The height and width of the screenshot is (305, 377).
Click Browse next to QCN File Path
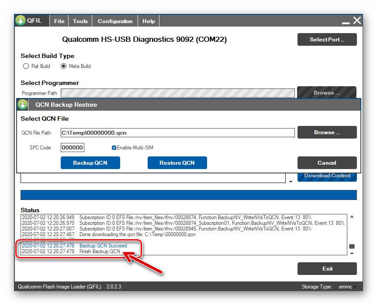coord(327,132)
